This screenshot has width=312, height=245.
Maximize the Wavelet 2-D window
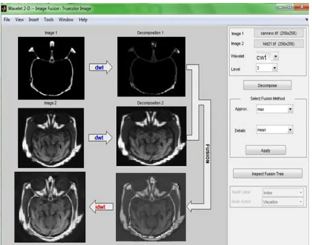point(289,7)
